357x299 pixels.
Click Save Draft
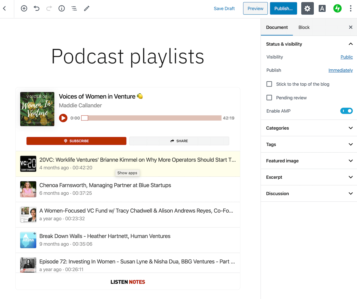pos(224,8)
